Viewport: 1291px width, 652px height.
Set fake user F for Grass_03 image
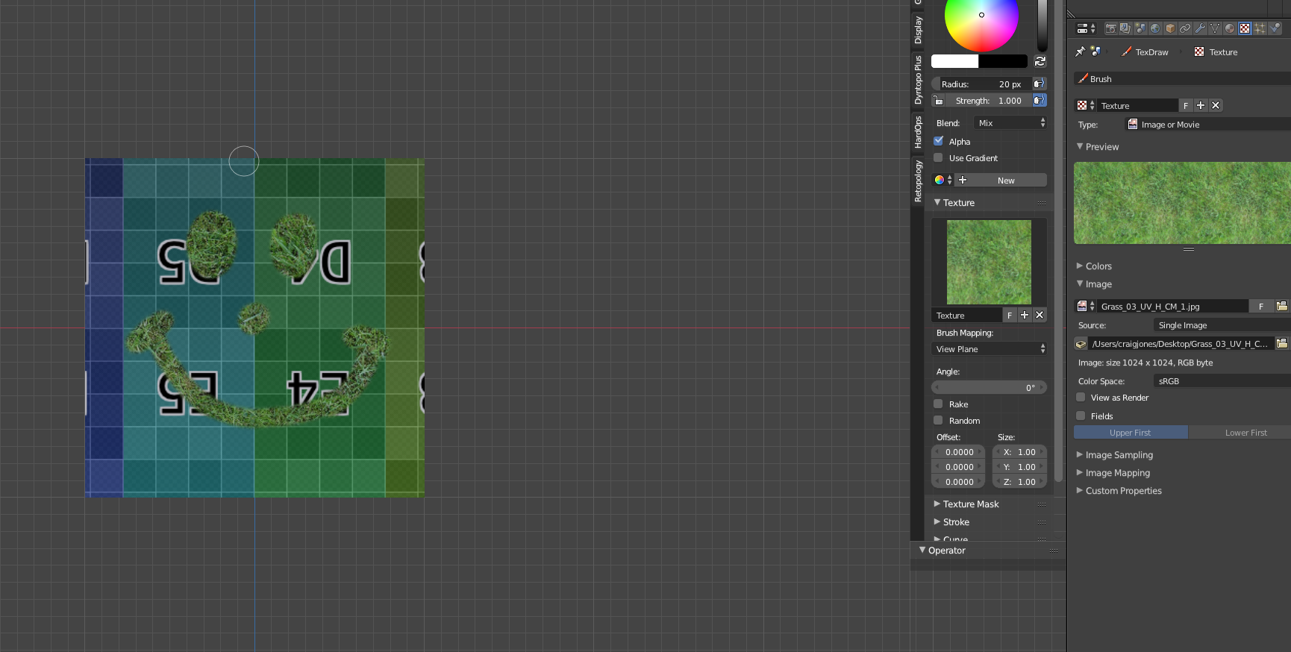coord(1261,306)
